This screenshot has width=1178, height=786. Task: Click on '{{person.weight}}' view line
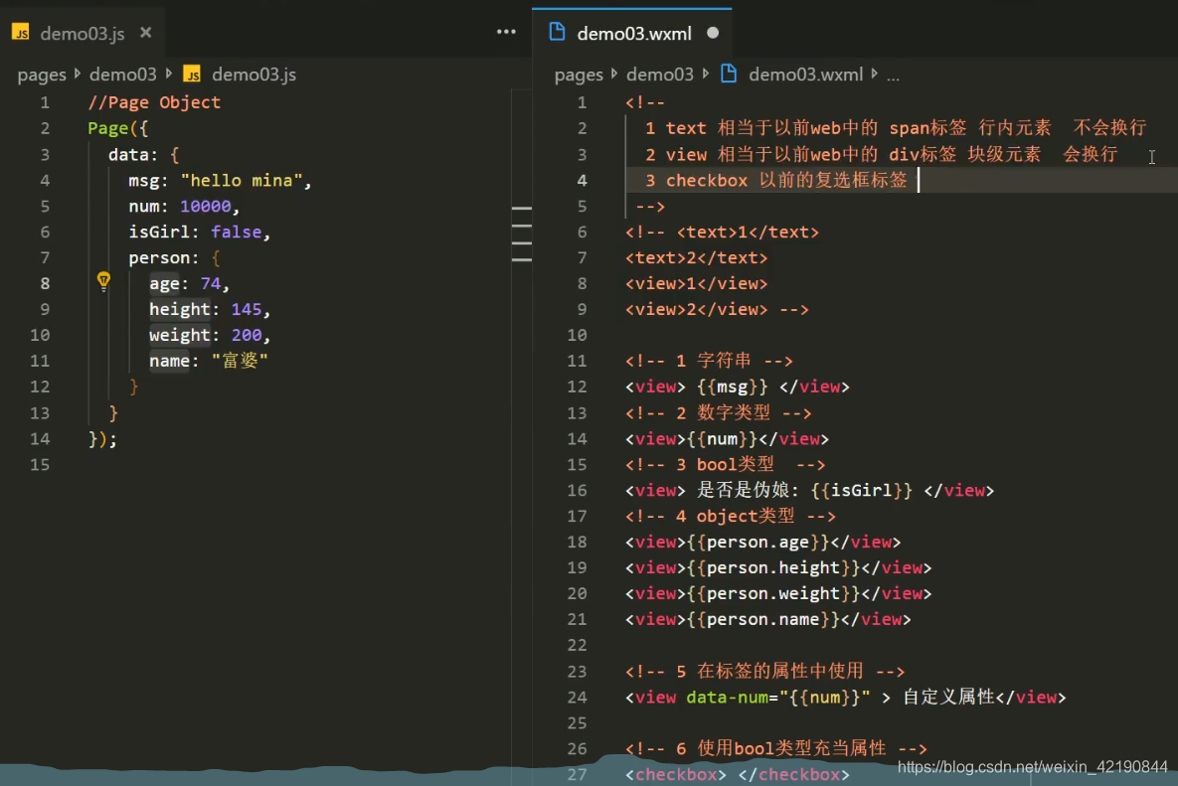coord(778,593)
